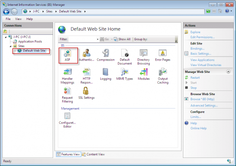
Task: Open the Error Pages feature
Action: pyautogui.click(x=162, y=55)
